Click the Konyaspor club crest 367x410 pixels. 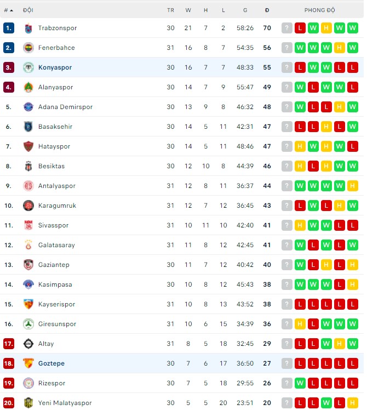point(28,67)
